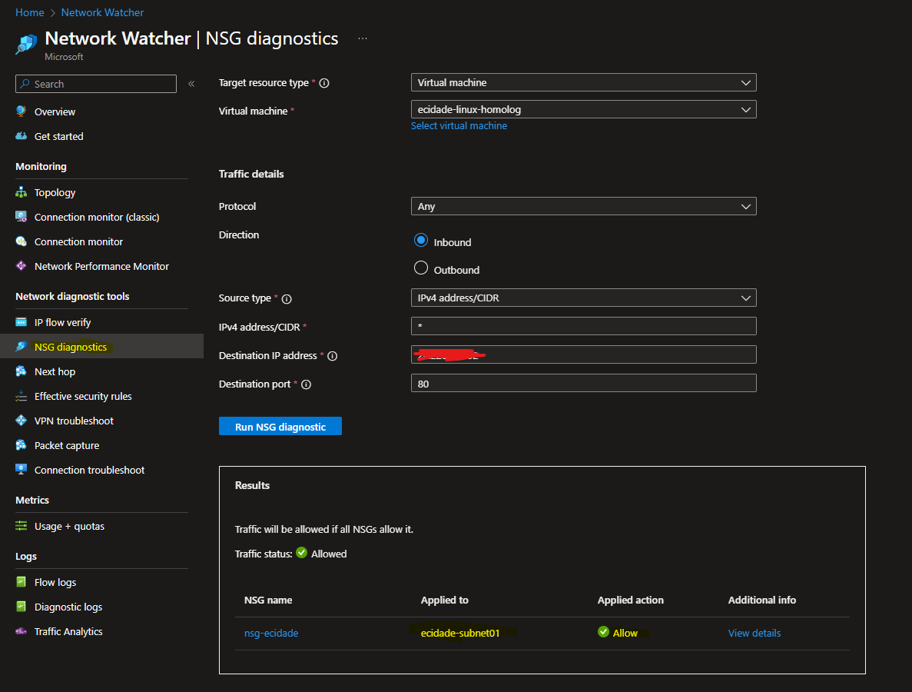
Task: Click the NSG diagnostics sidebar icon
Action: pos(21,346)
